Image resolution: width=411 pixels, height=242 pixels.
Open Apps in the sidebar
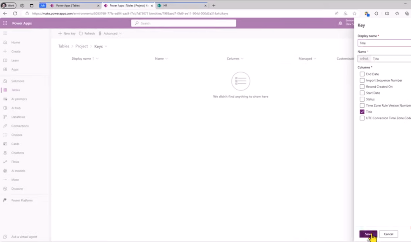tap(15, 69)
